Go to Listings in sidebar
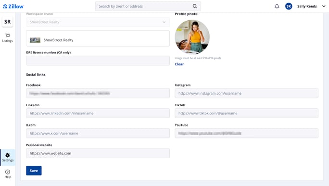Screen dimensions: 329x186 [8, 38]
